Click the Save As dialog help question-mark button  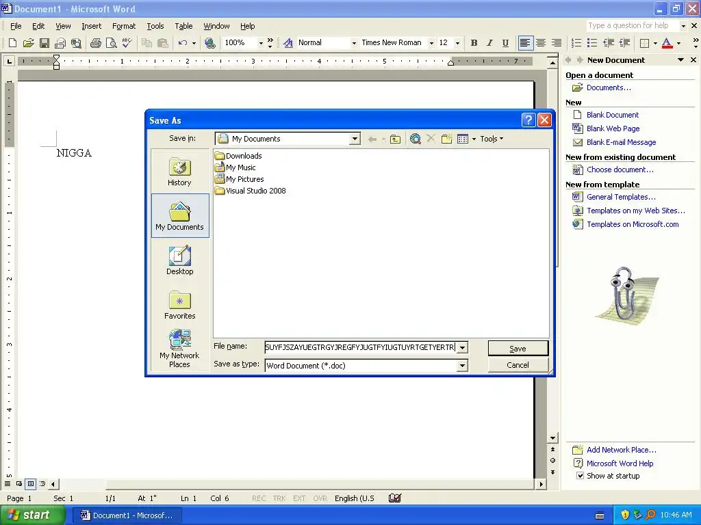pyautogui.click(x=528, y=120)
